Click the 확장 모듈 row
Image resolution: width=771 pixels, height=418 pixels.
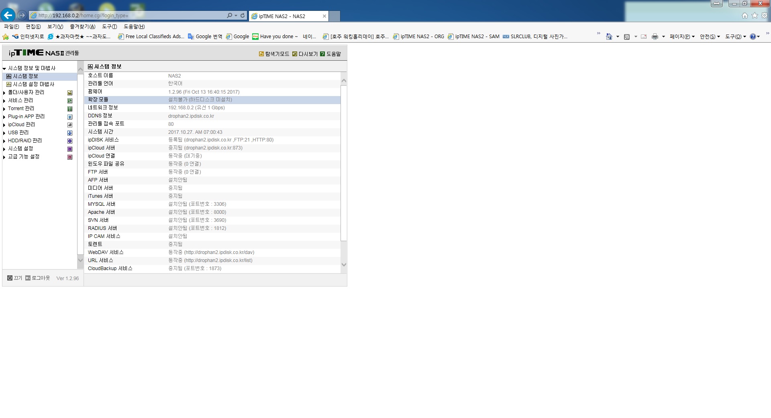pos(212,100)
